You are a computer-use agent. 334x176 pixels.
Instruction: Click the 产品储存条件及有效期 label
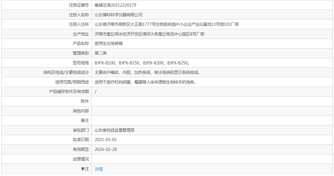[x=69, y=91]
